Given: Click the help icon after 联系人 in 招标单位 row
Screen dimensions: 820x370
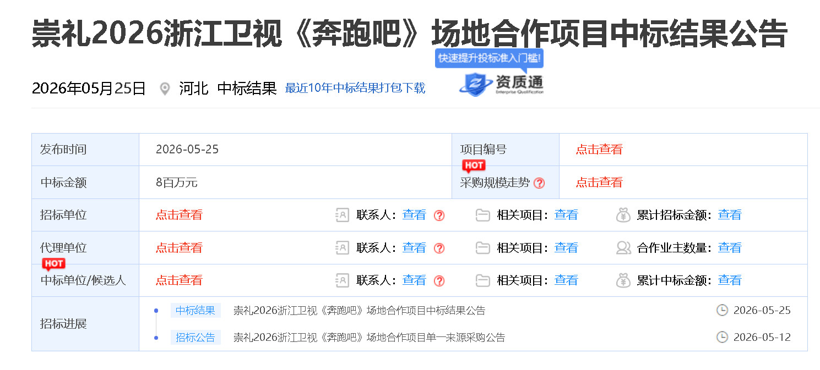Looking at the screenshot, I should click(439, 216).
